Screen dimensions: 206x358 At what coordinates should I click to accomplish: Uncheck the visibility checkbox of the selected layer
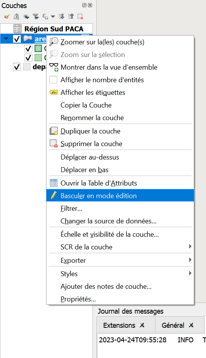17,39
